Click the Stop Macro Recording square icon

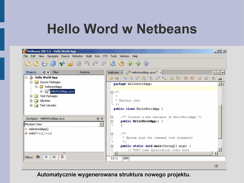[206, 78]
